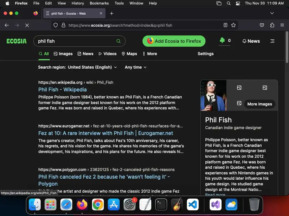
Task: Open the Pocket save icon
Action: tap(262, 25)
